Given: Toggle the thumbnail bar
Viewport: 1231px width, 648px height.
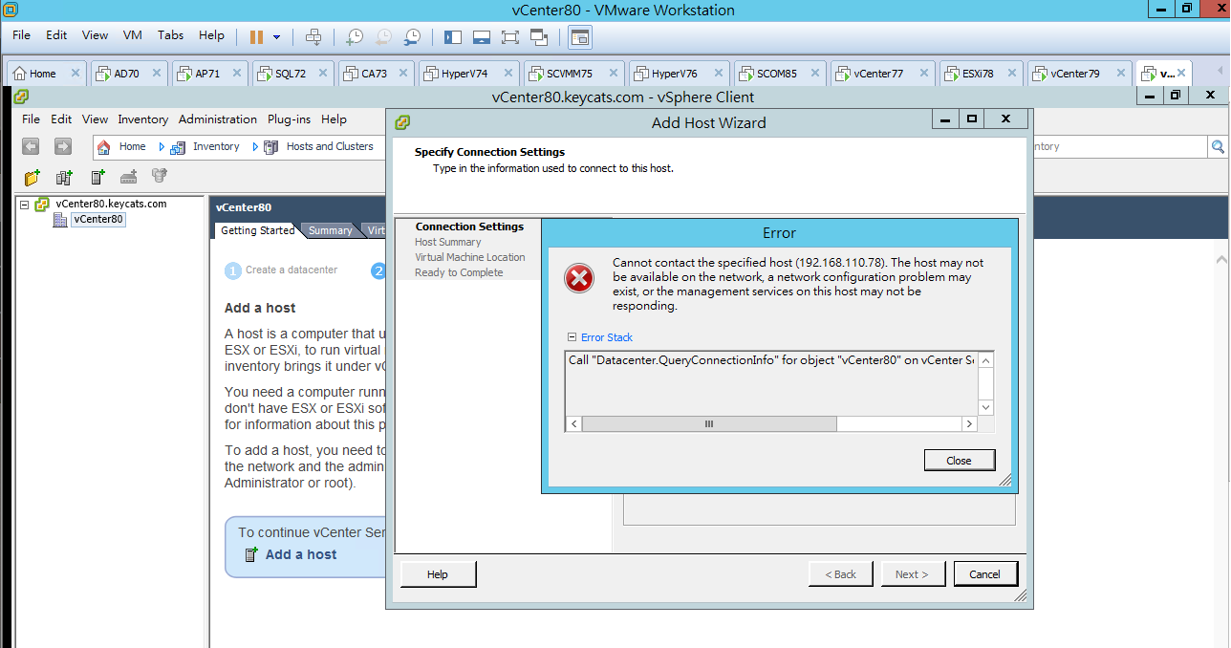Looking at the screenshot, I should tap(482, 36).
